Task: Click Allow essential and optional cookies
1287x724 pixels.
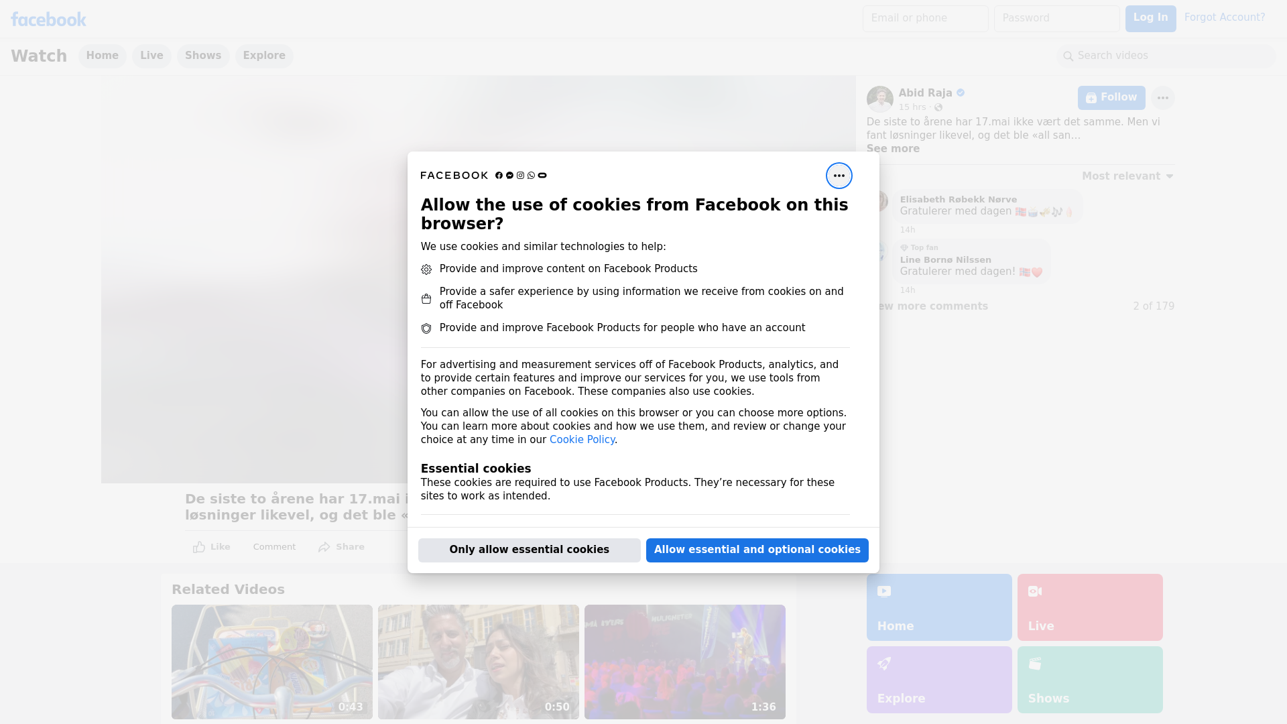Action: [x=757, y=550]
